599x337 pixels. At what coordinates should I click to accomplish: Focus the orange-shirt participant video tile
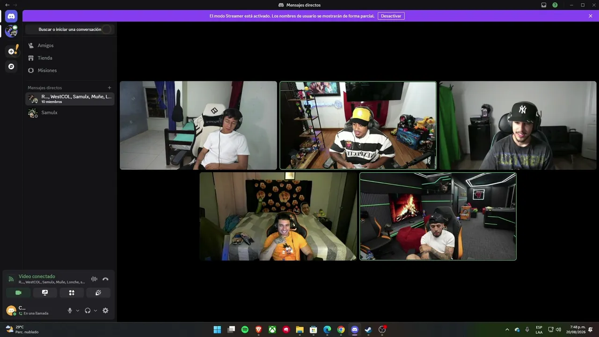tap(278, 216)
